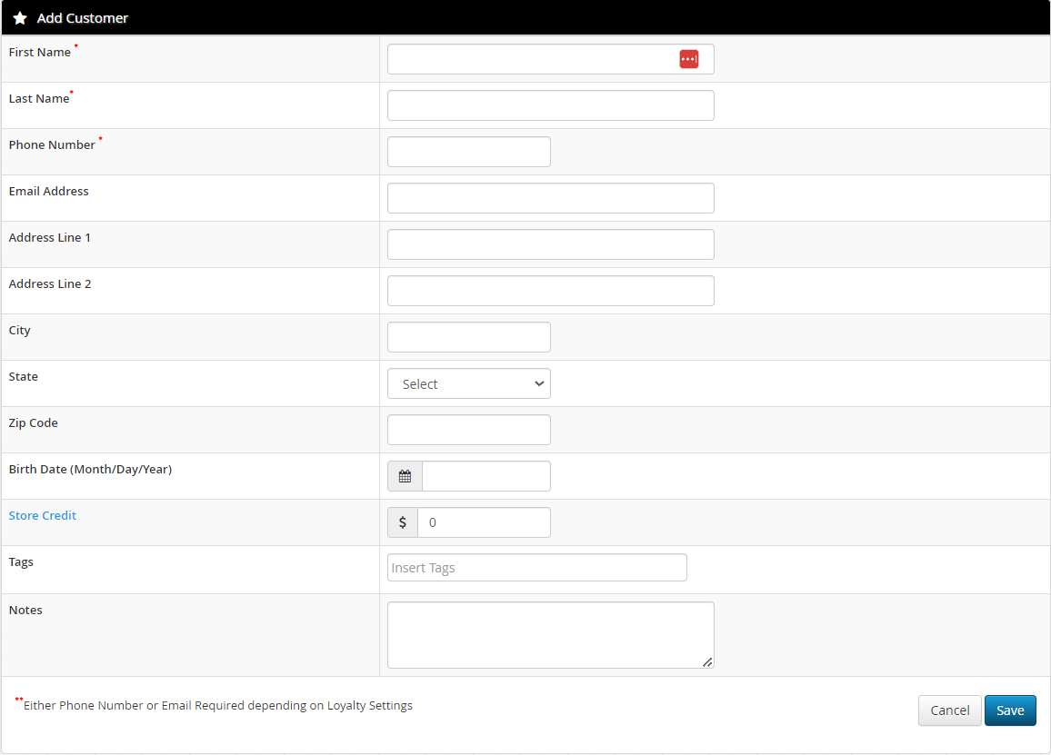Click the City label
Screen dimensions: 1051x755
pos(19,331)
